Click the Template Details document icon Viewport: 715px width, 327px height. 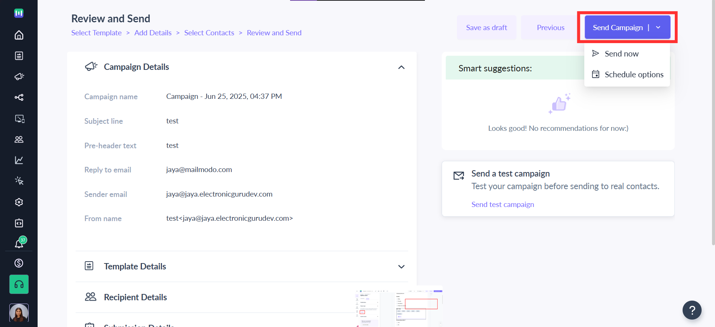coord(89,266)
